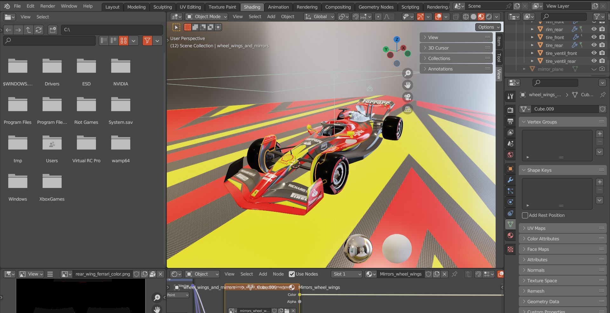This screenshot has height=313, width=610.
Task: Enable the Add Rest Position checkbox
Action: [525, 215]
